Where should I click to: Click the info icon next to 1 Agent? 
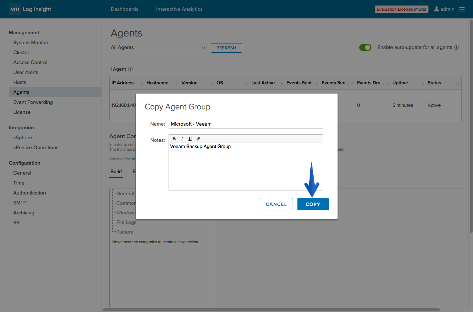pyautogui.click(x=130, y=69)
